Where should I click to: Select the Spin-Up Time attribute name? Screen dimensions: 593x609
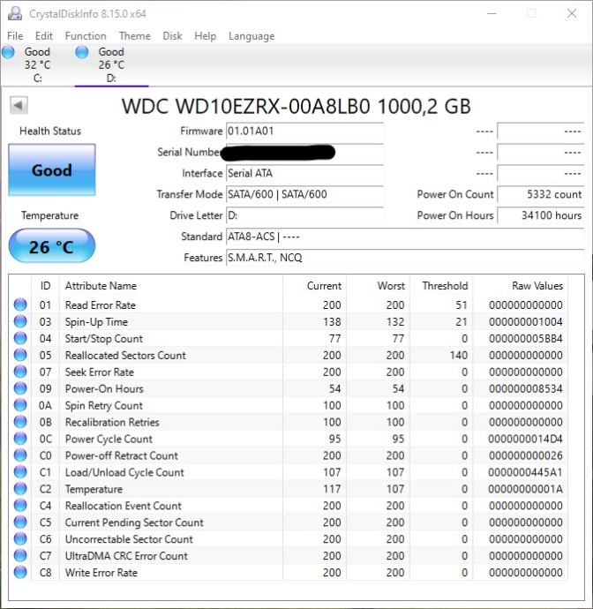(96, 322)
